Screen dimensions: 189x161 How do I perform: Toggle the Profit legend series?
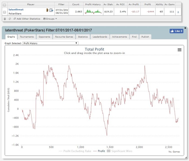(x=99, y=151)
